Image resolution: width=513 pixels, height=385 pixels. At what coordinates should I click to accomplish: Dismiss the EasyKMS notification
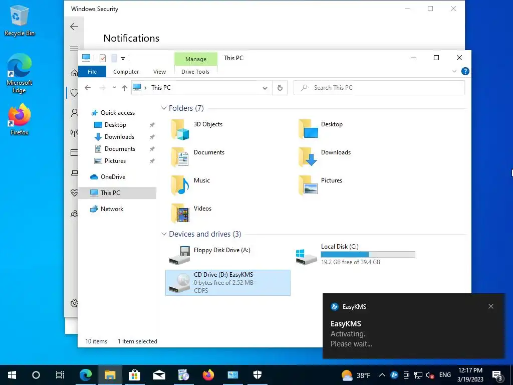[491, 306]
